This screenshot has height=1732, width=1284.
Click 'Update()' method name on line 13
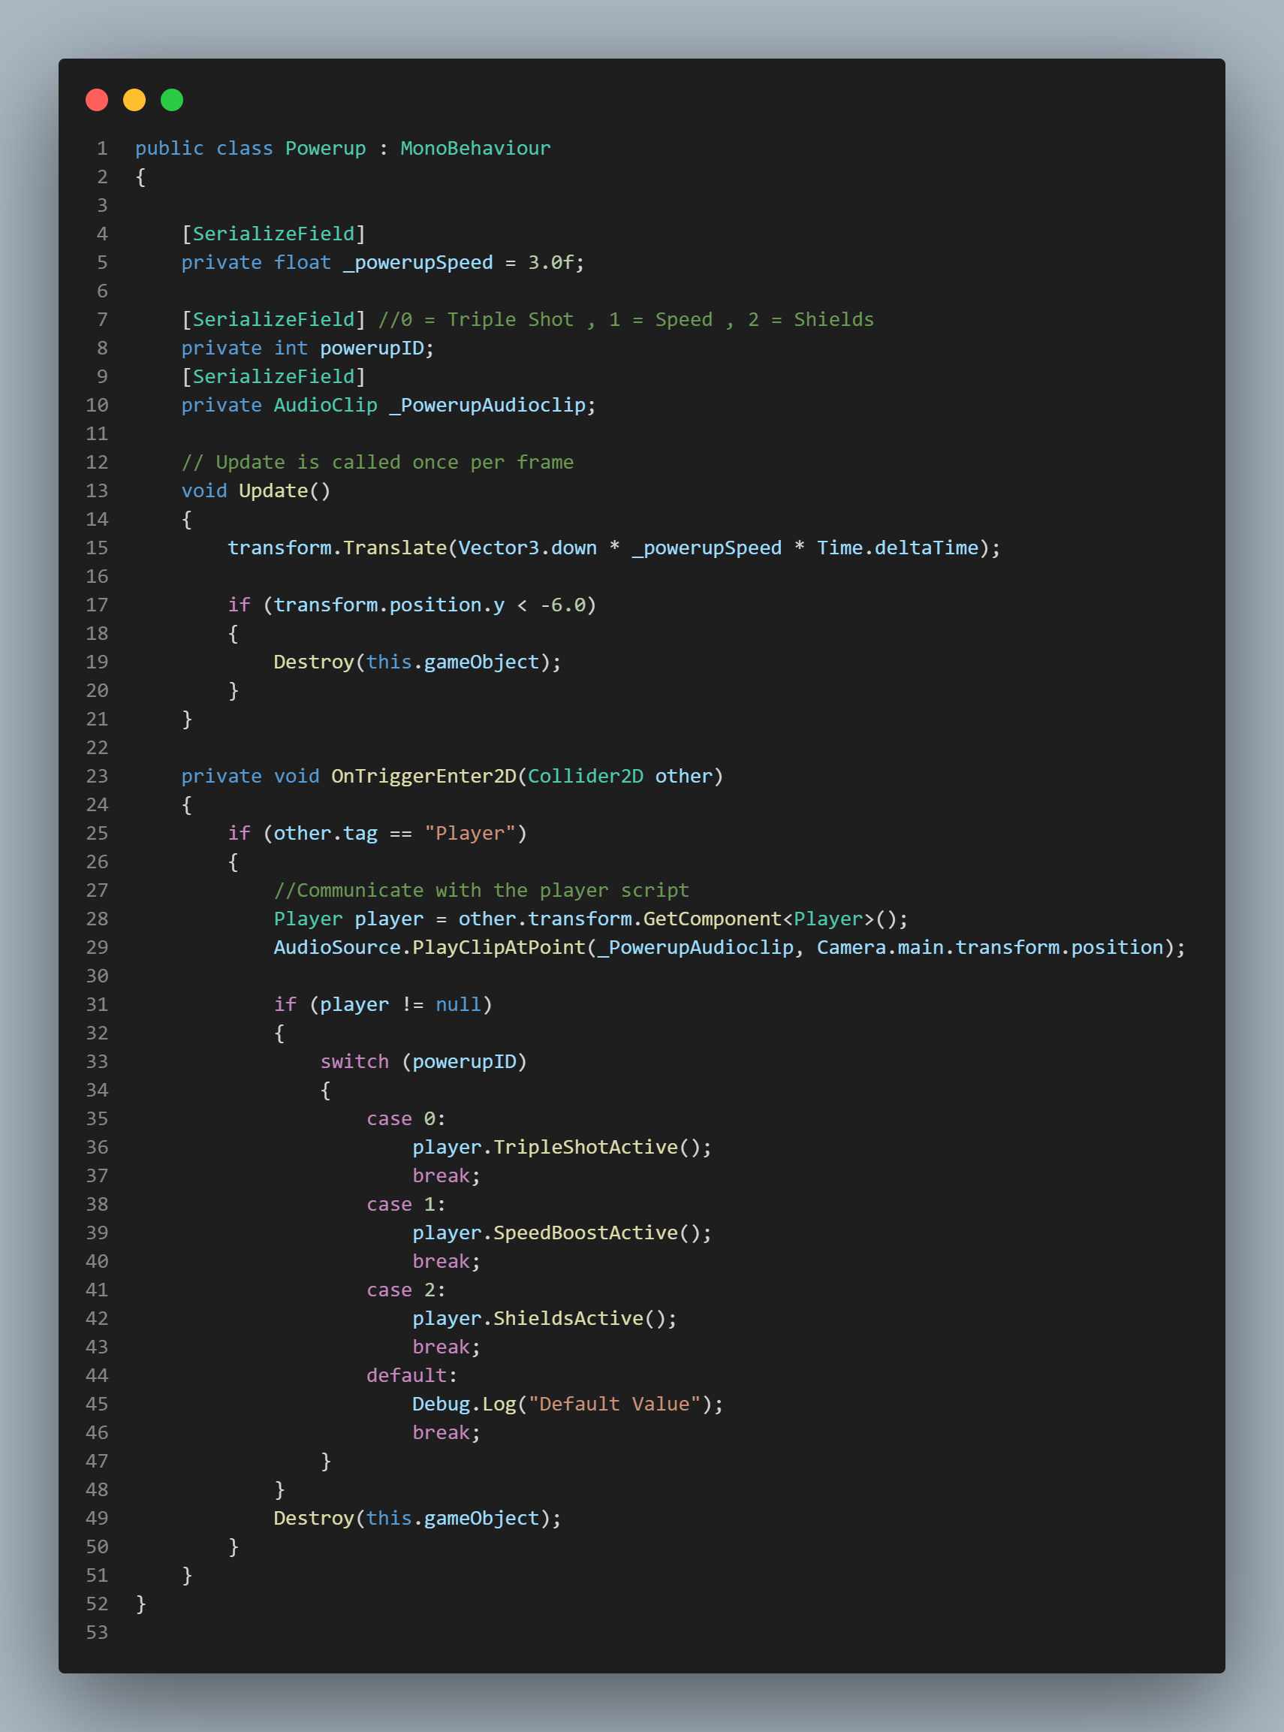click(x=285, y=491)
